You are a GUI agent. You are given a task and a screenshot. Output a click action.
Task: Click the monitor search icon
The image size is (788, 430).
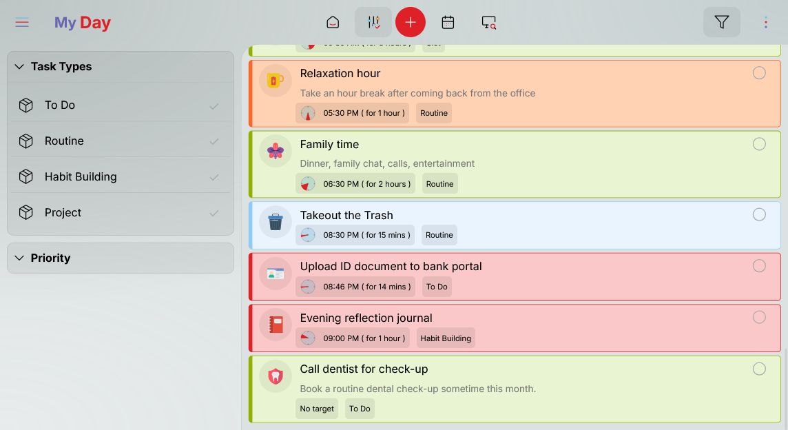pyautogui.click(x=488, y=23)
